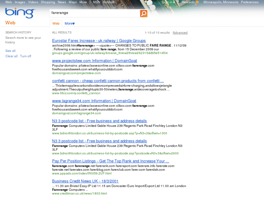The height and width of the screenshot is (198, 264).
Task: Click the www.frbiz.com/q-confetti_cannon URL
Action: point(76,93)
